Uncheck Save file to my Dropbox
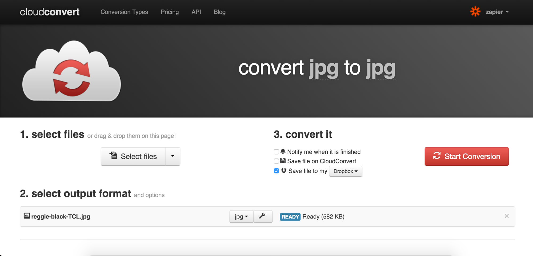Viewport: 533px width, 256px height. click(x=276, y=171)
